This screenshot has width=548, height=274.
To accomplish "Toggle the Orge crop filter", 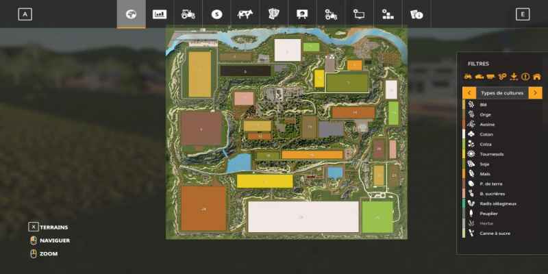I will pyautogui.click(x=502, y=114).
